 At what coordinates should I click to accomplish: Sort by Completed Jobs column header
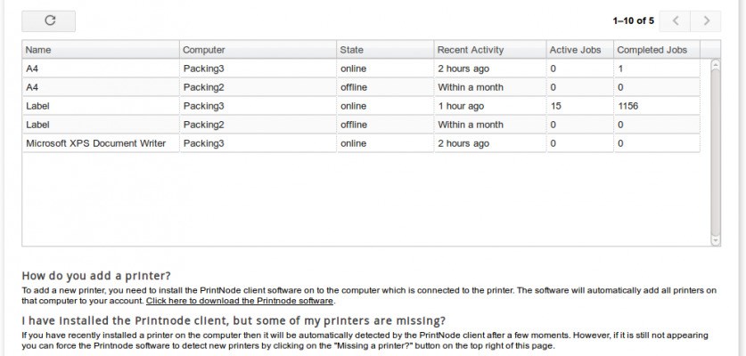point(657,50)
